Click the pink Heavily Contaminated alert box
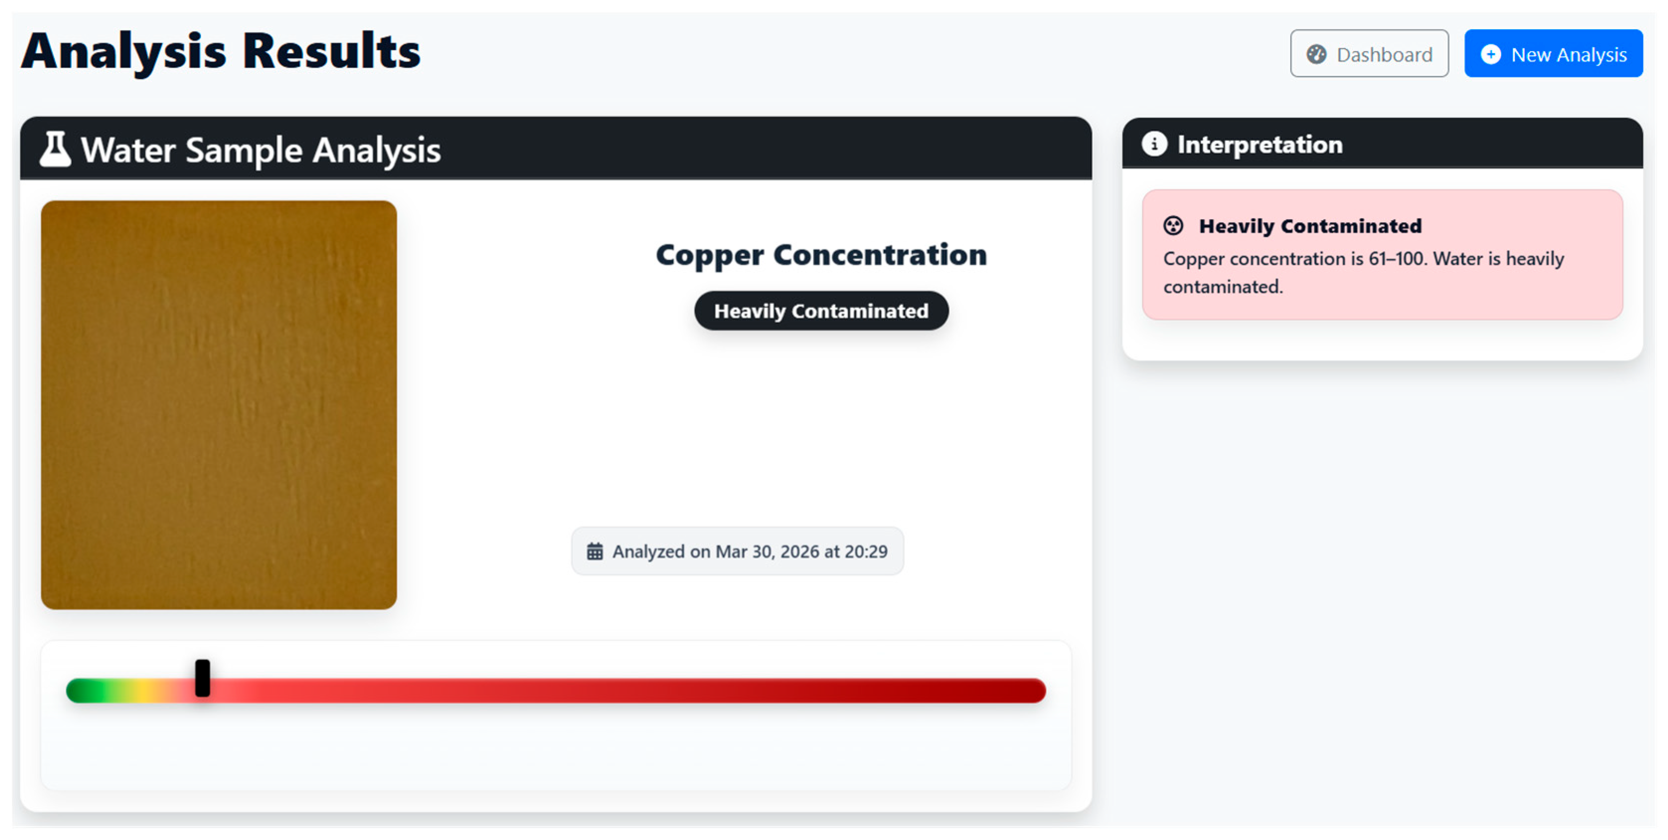The image size is (1668, 840). point(1382,254)
